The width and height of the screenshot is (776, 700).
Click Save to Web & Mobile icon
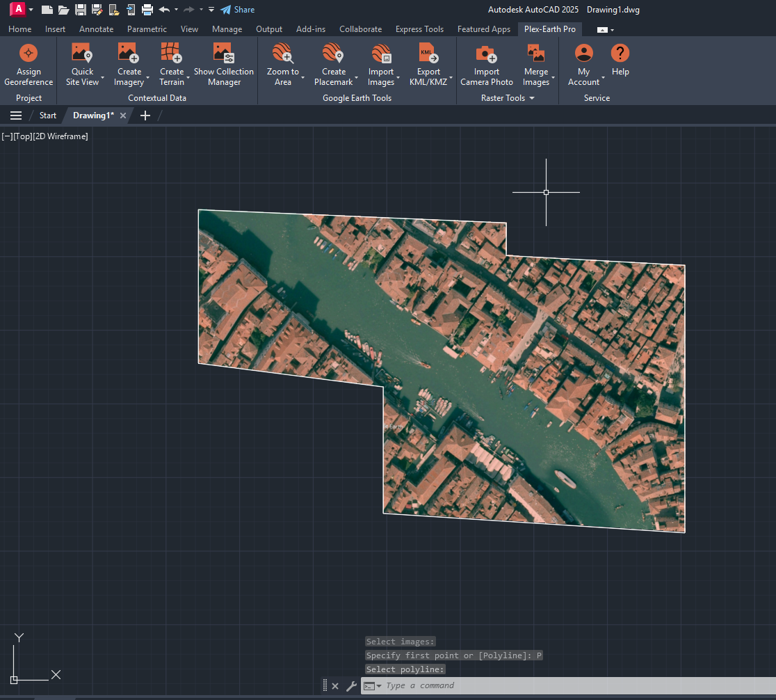(x=131, y=10)
